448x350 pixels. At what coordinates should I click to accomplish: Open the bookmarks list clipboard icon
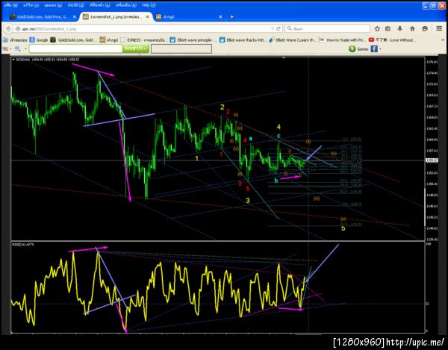click(388, 28)
